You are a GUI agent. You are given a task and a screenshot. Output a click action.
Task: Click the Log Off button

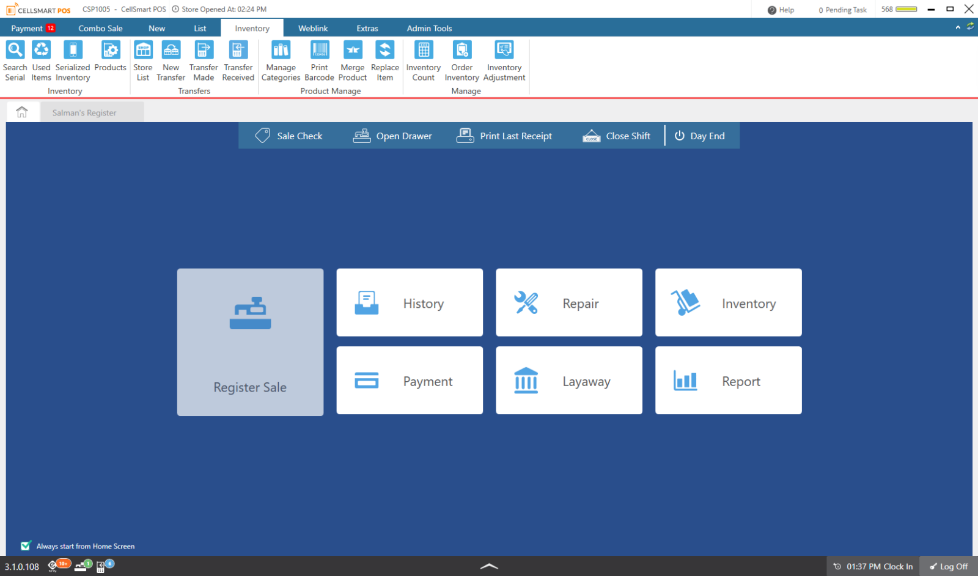click(948, 566)
